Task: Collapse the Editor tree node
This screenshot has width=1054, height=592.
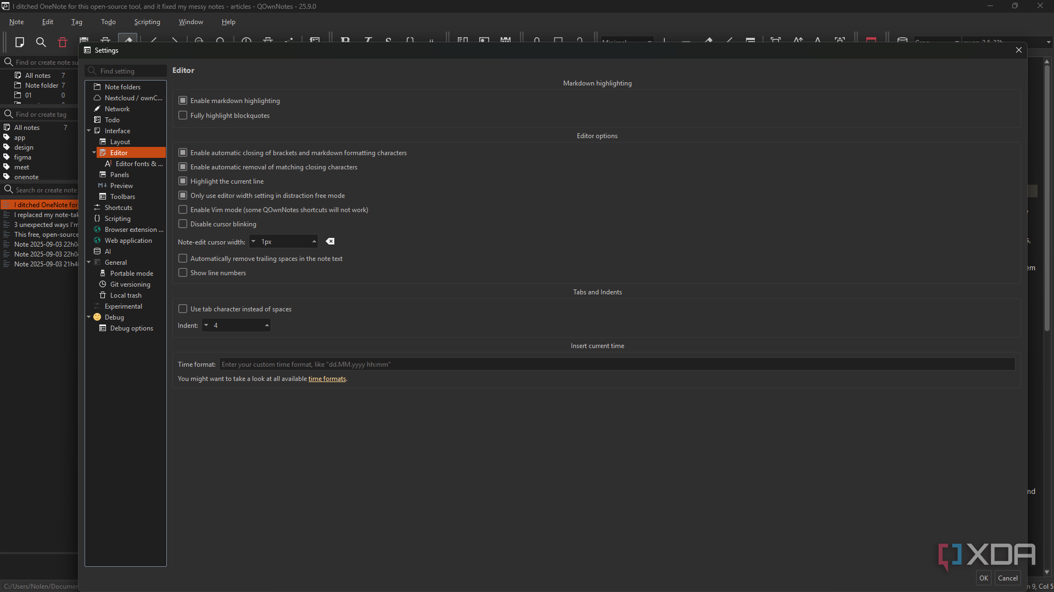Action: click(x=94, y=153)
